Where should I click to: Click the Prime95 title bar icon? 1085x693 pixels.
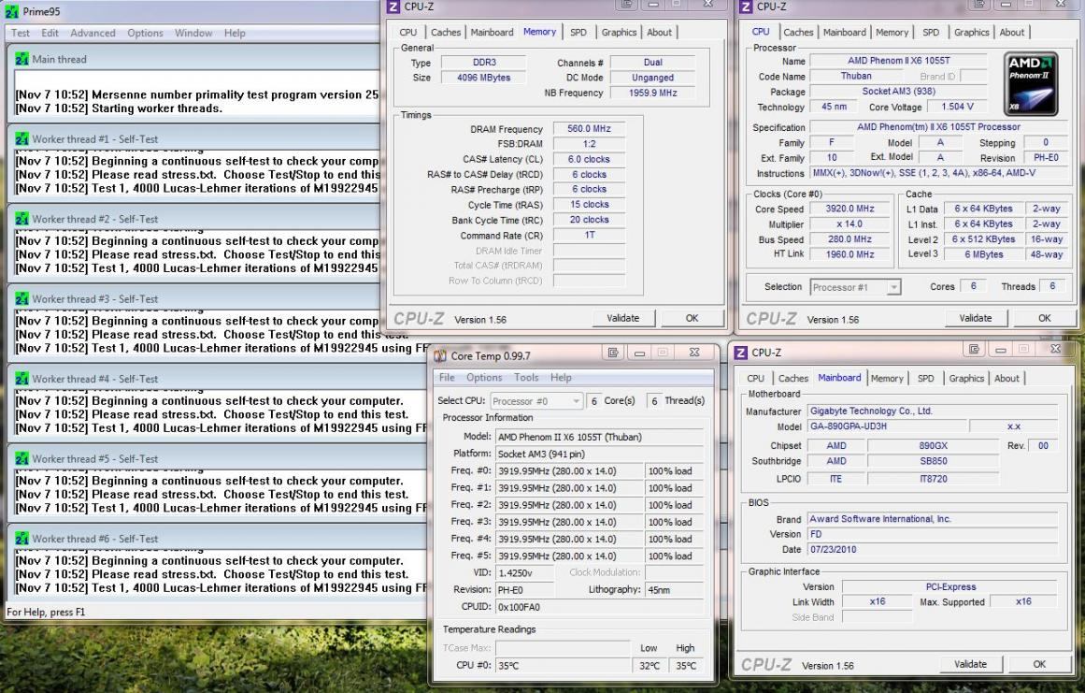(x=12, y=11)
